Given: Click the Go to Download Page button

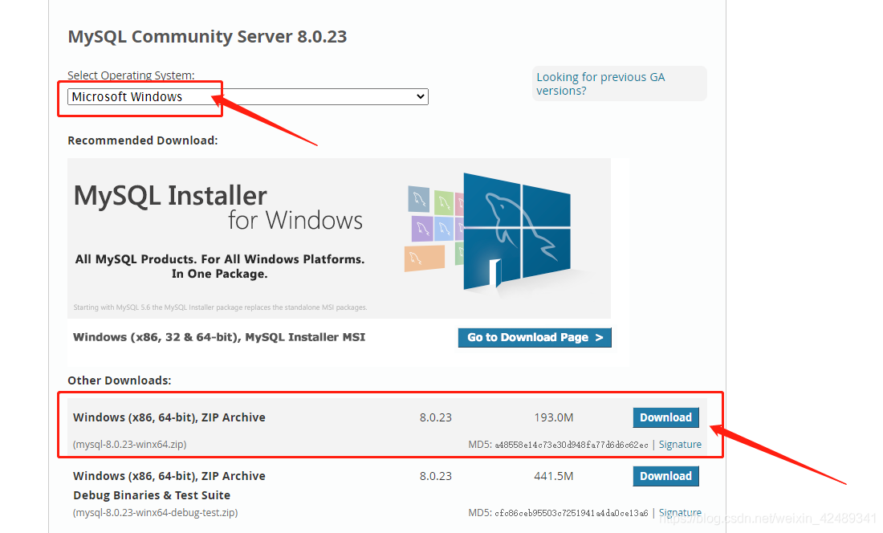Looking at the screenshot, I should pos(534,337).
